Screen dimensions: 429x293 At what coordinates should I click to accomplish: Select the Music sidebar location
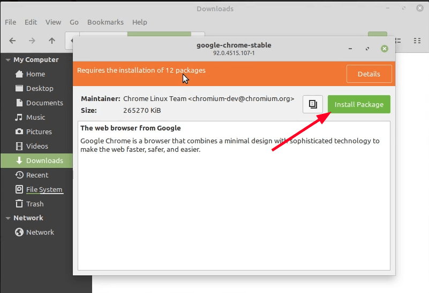point(35,118)
